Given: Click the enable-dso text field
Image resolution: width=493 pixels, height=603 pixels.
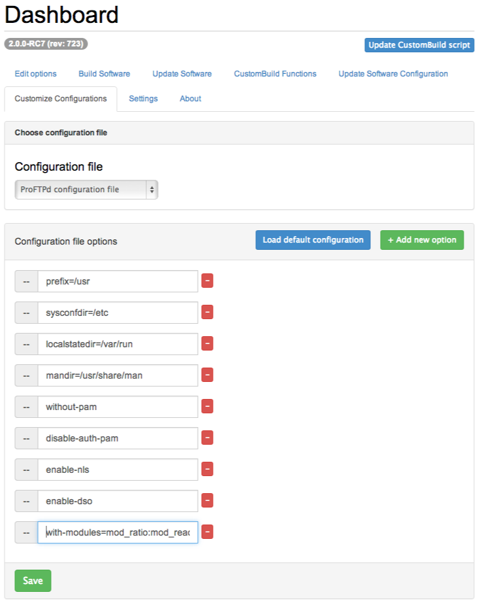Looking at the screenshot, I should [118, 501].
